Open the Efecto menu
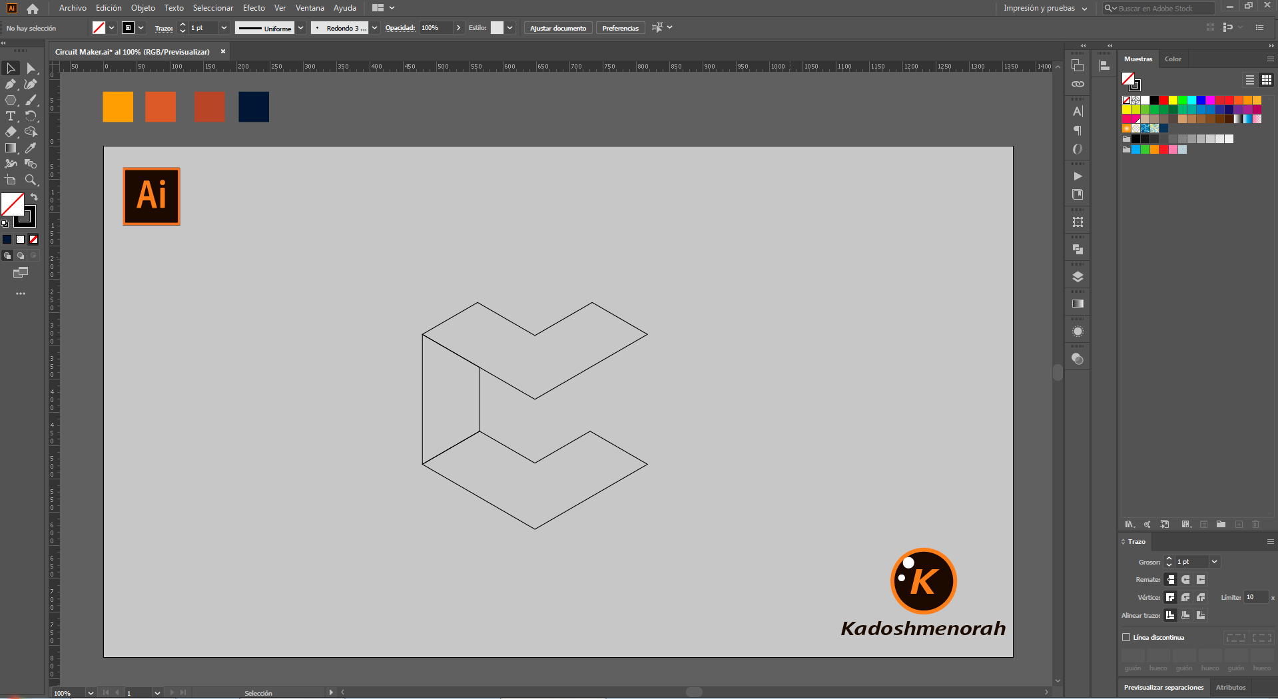Image resolution: width=1278 pixels, height=699 pixels. click(254, 8)
